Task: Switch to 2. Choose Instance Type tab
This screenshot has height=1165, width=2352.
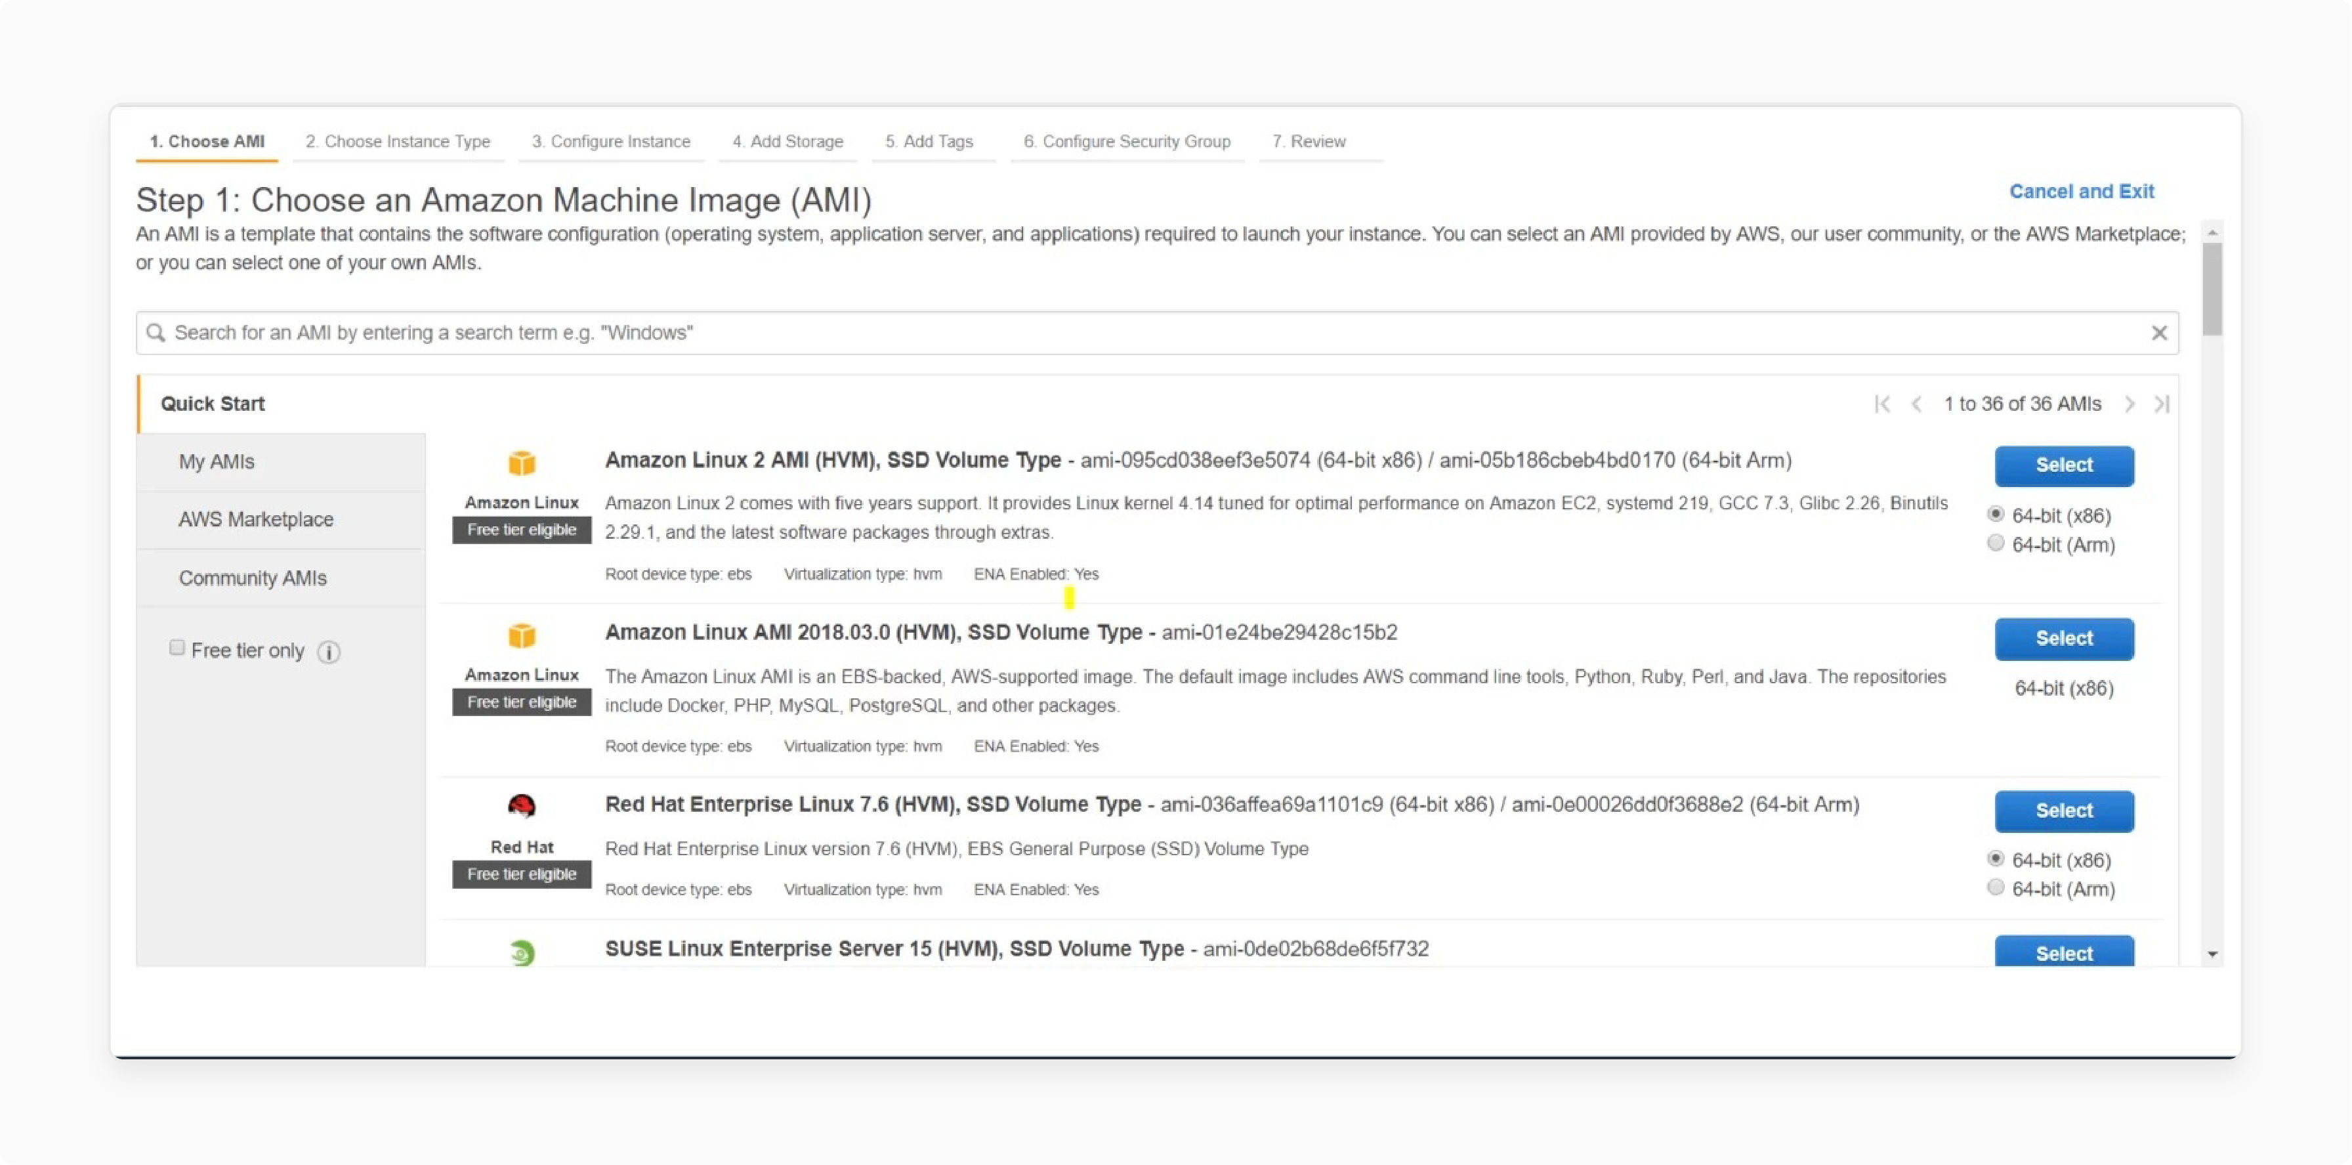Action: pos(398,142)
